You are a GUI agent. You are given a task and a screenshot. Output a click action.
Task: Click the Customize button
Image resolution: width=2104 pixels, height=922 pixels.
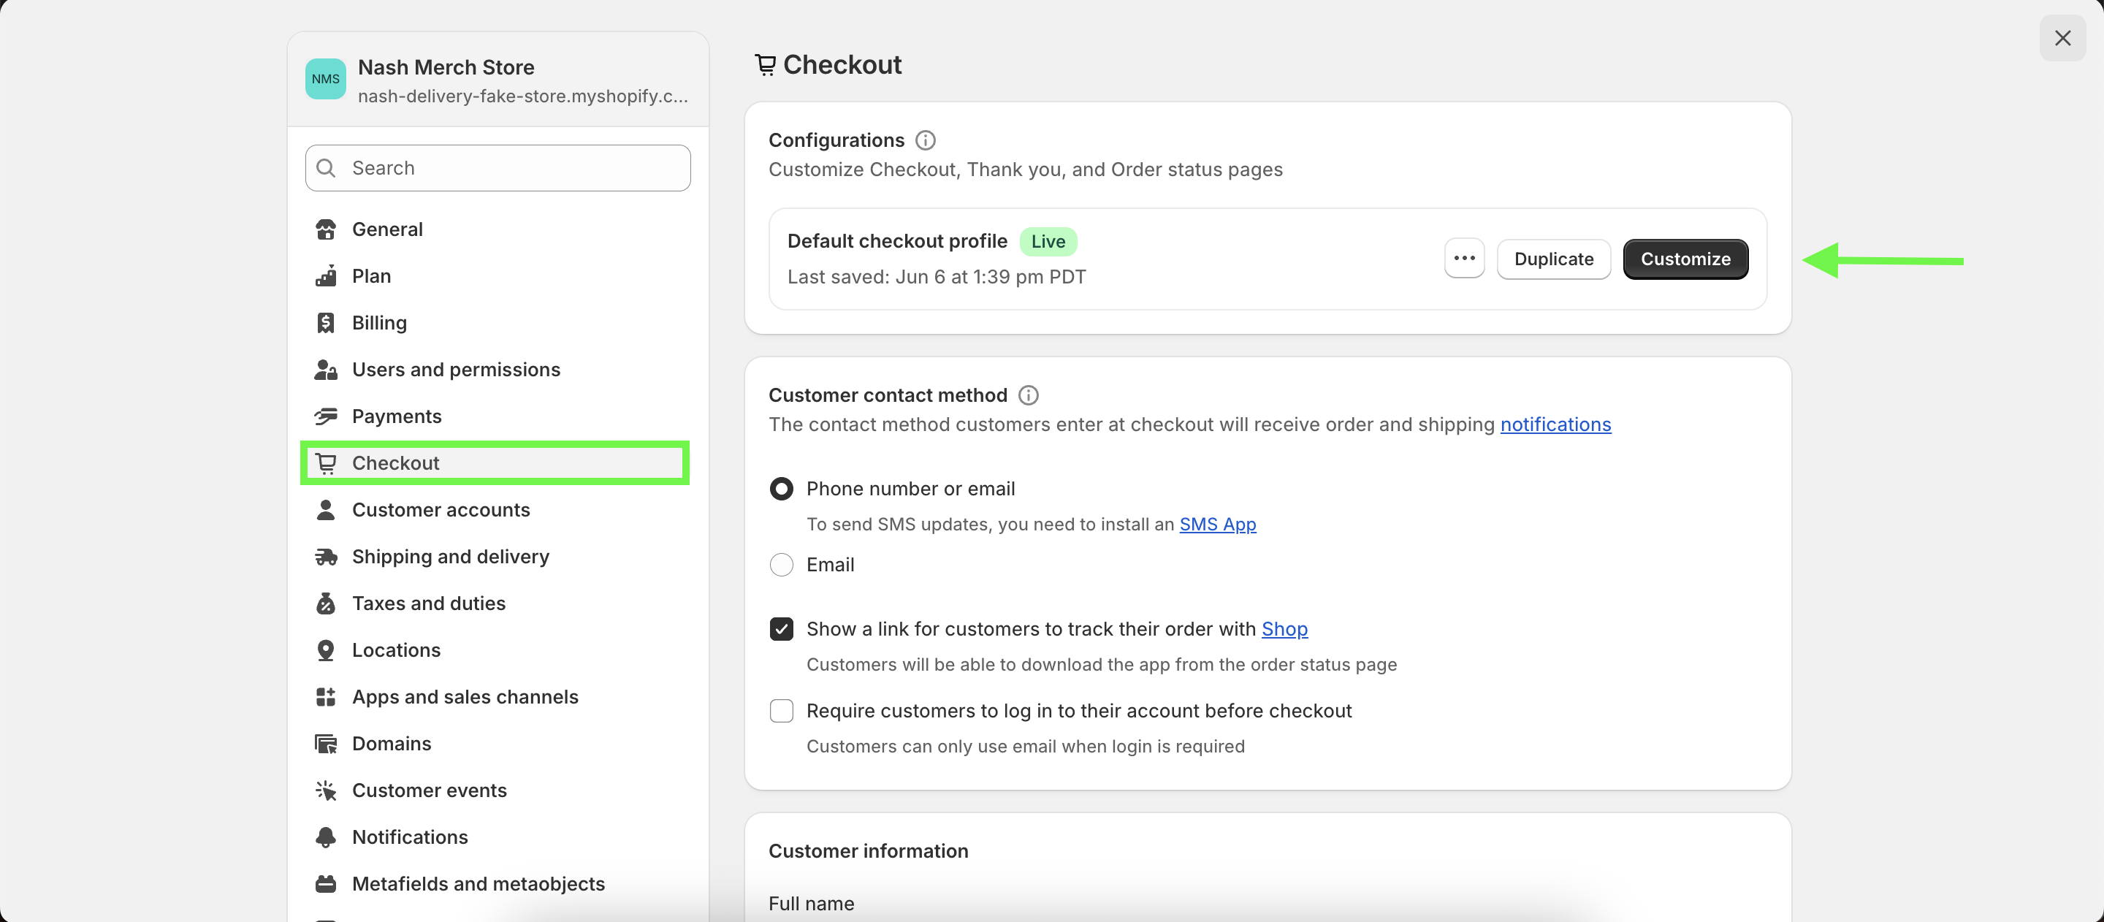tap(1685, 259)
